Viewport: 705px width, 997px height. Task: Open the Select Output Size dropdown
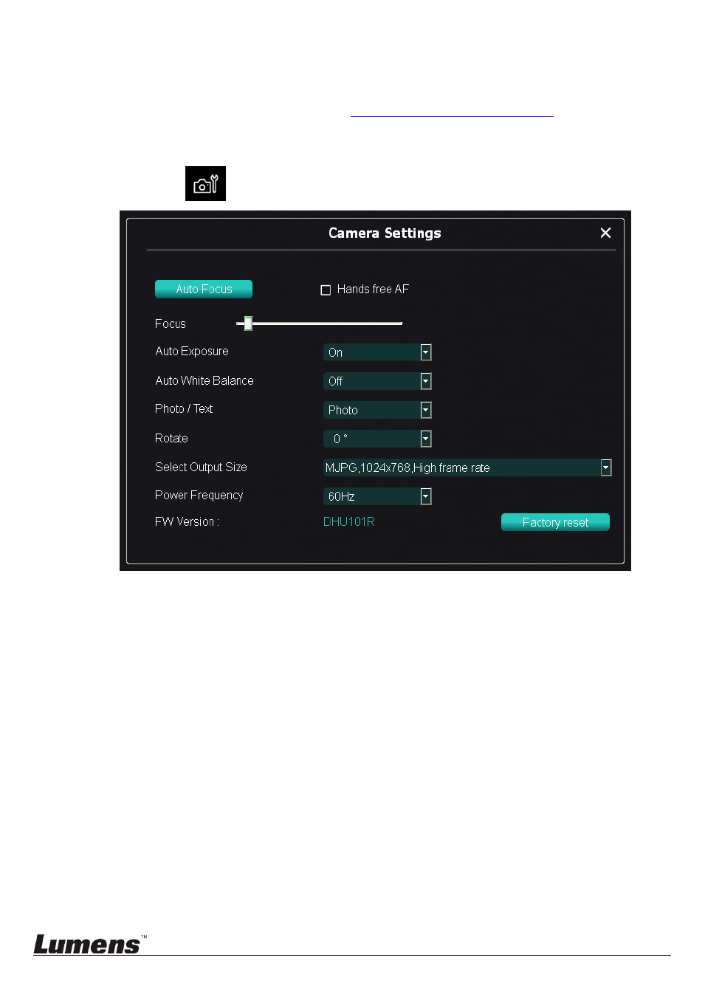(x=467, y=467)
